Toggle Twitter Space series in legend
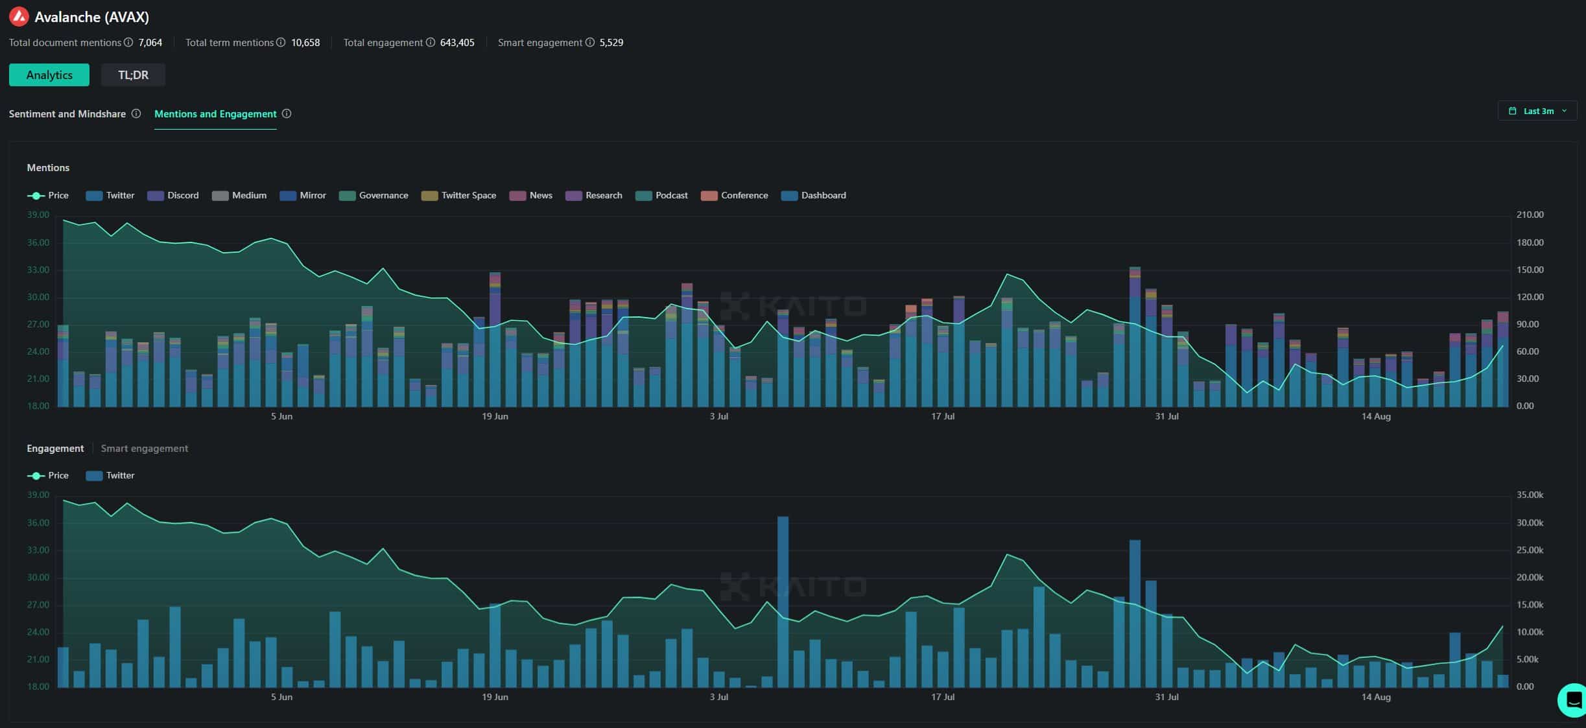The image size is (1586, 728). coord(458,195)
